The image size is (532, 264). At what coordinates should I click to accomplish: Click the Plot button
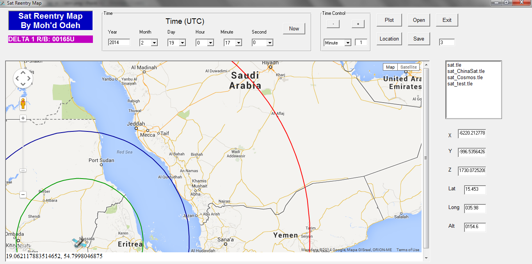point(389,20)
